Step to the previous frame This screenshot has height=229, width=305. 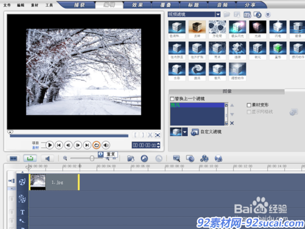[68, 145]
